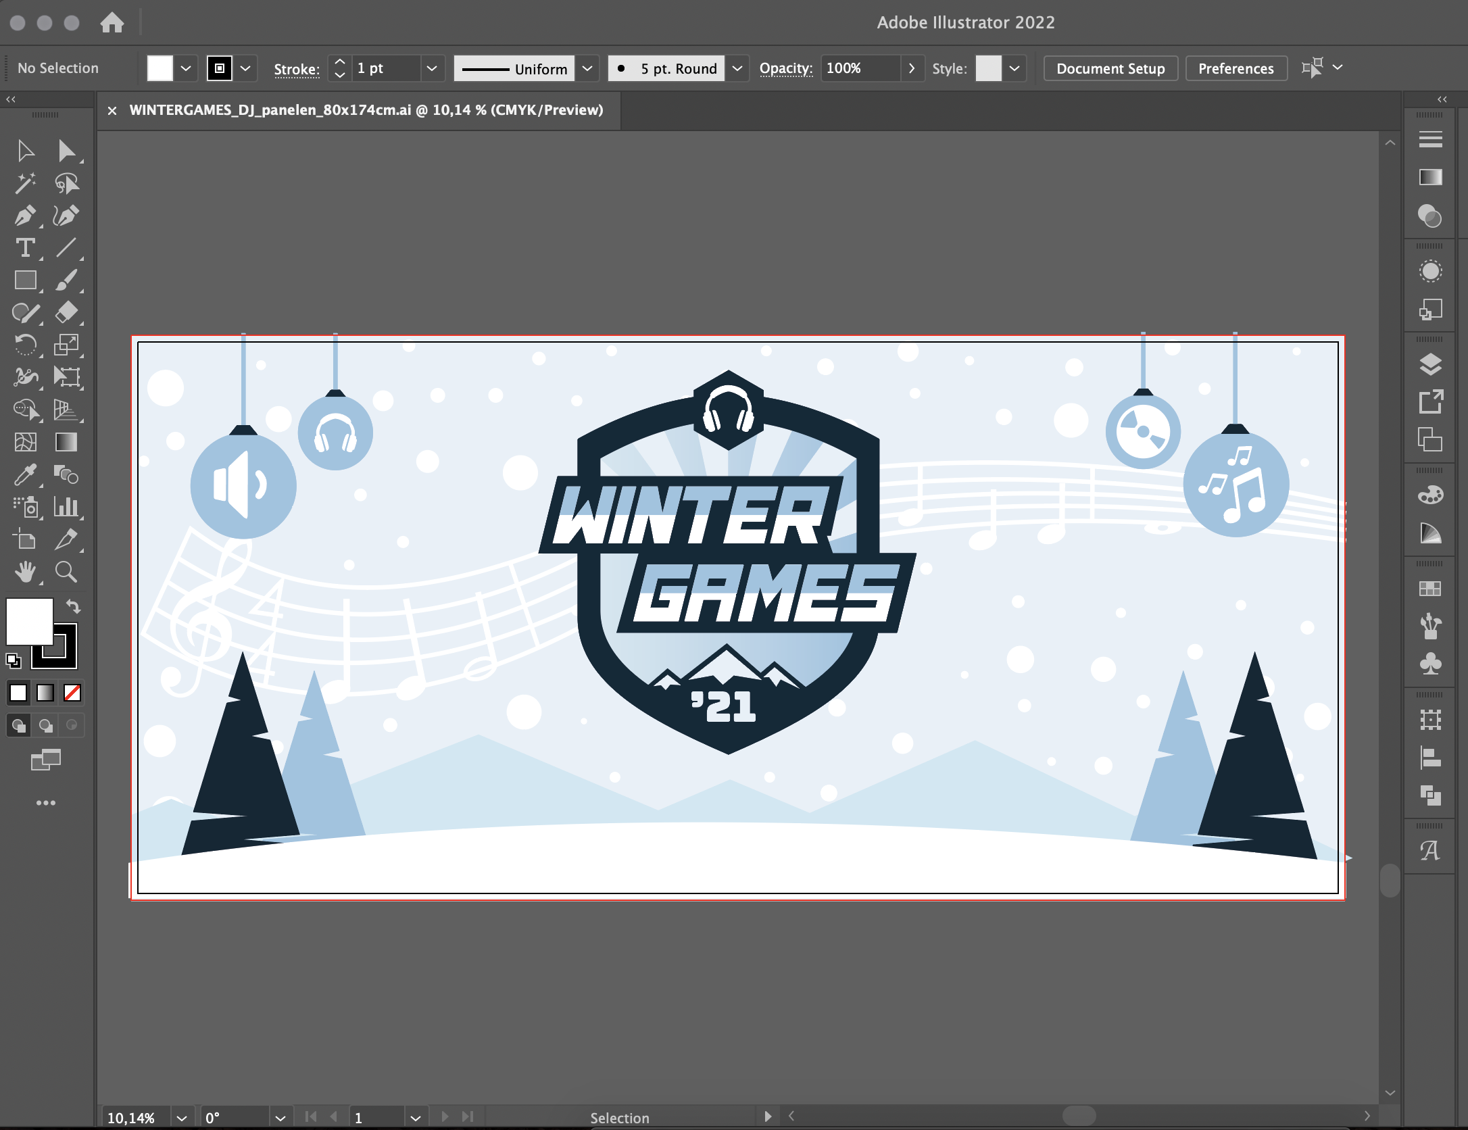
Task: Select the Pen tool
Action: coord(25,216)
